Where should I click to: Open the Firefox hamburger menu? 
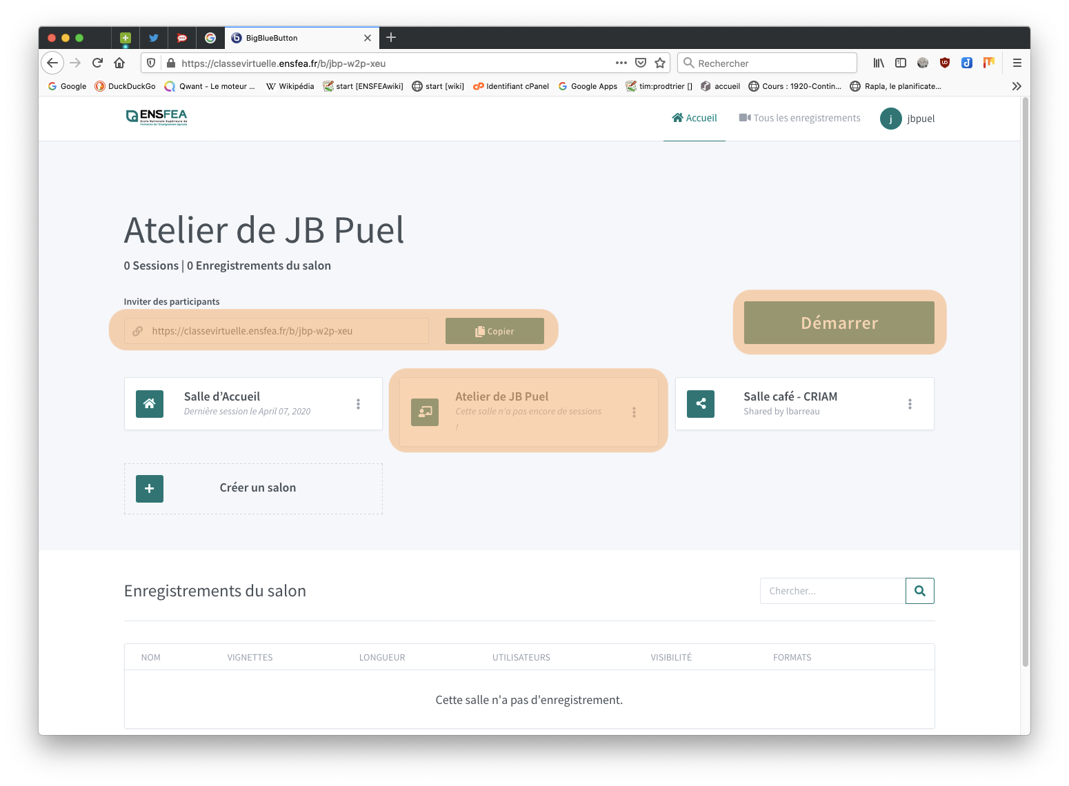(x=1017, y=63)
